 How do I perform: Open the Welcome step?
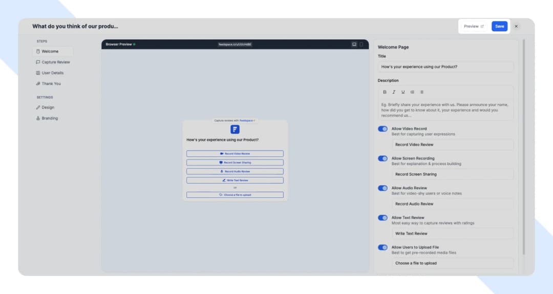click(53, 52)
